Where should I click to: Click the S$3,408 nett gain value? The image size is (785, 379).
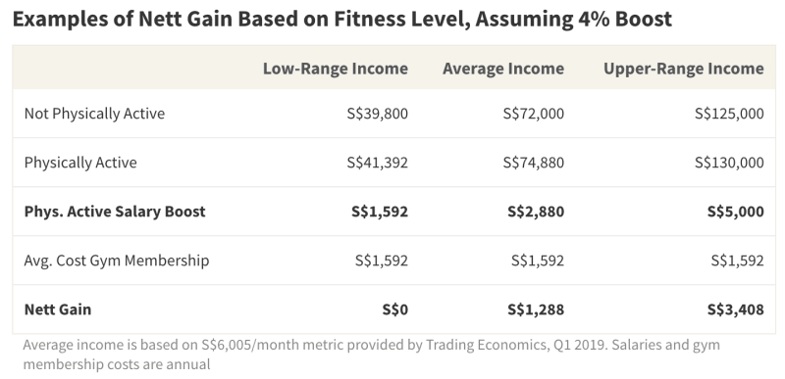[735, 309]
